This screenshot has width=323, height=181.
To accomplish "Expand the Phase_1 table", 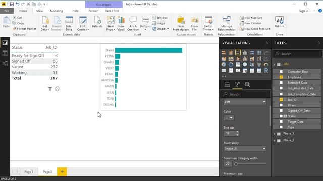I will [x=274, y=134].
